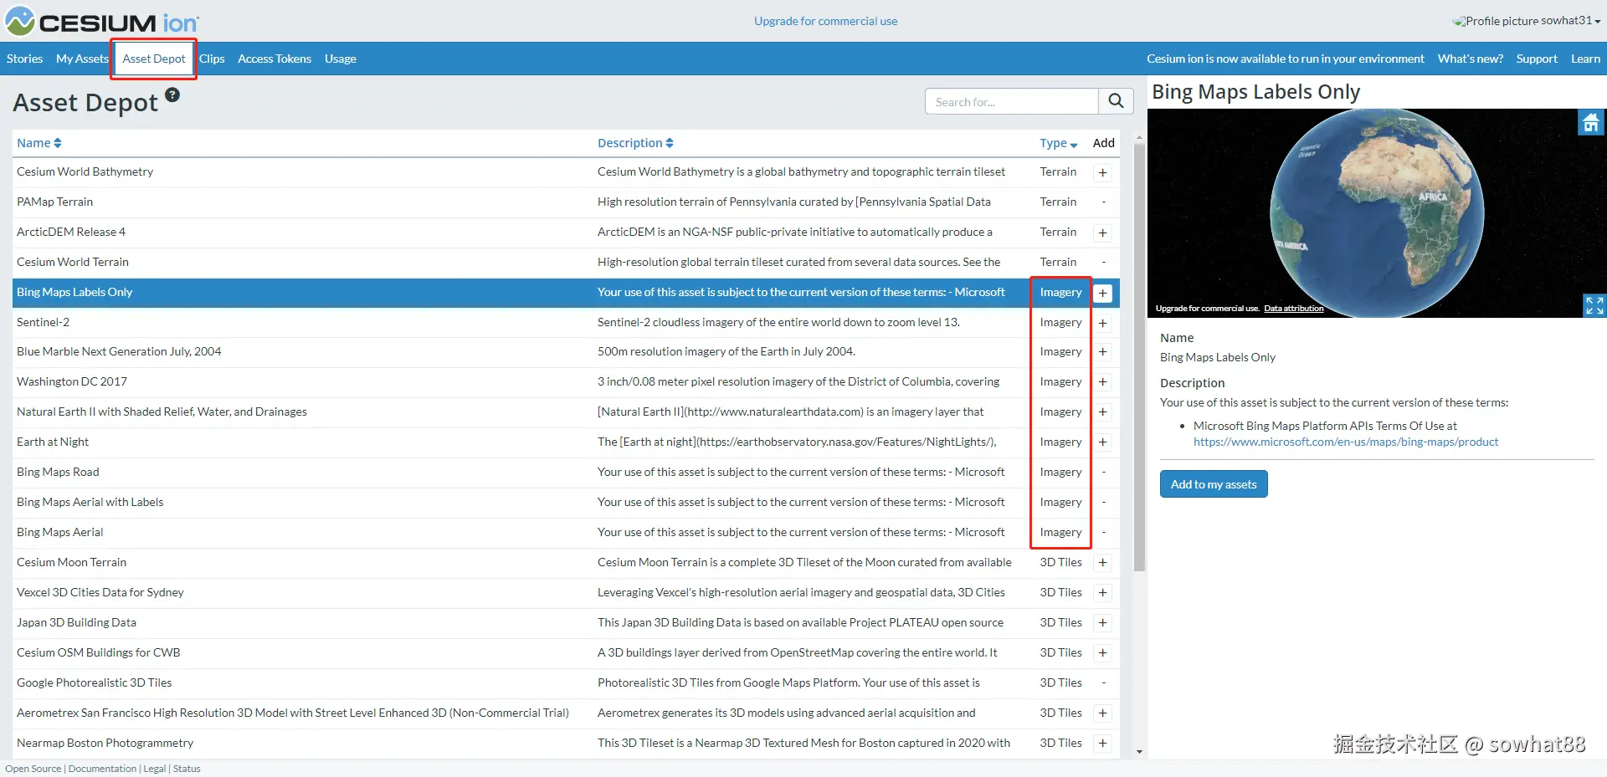The width and height of the screenshot is (1607, 777).
Task: Select the Japan 3D Building Data asset name
Action: 77,622
